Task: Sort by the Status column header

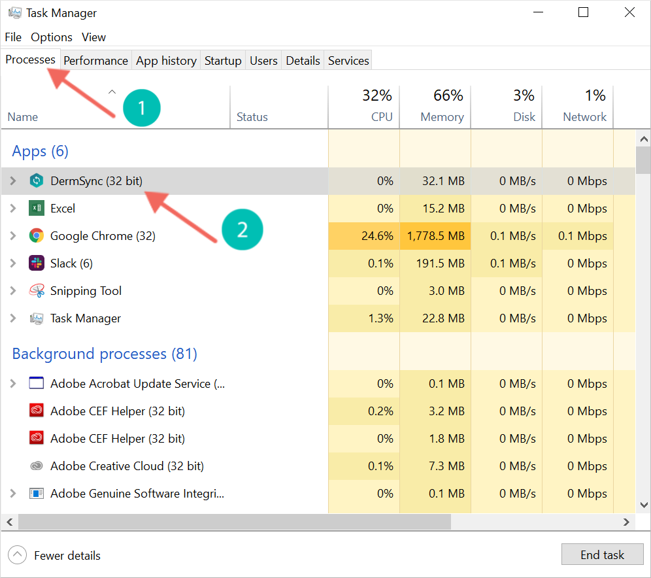Action: pos(279,107)
